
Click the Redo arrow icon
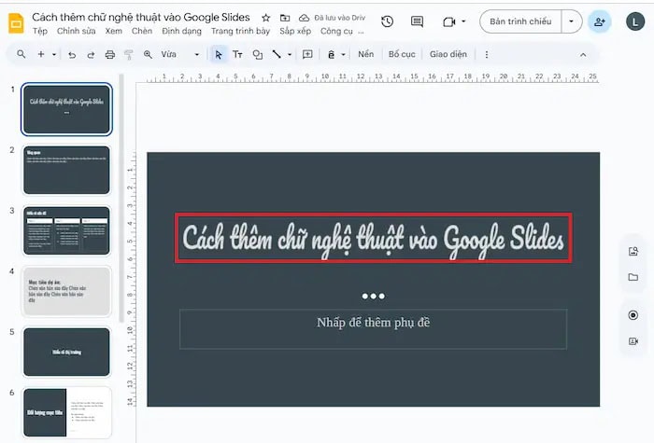click(x=92, y=54)
